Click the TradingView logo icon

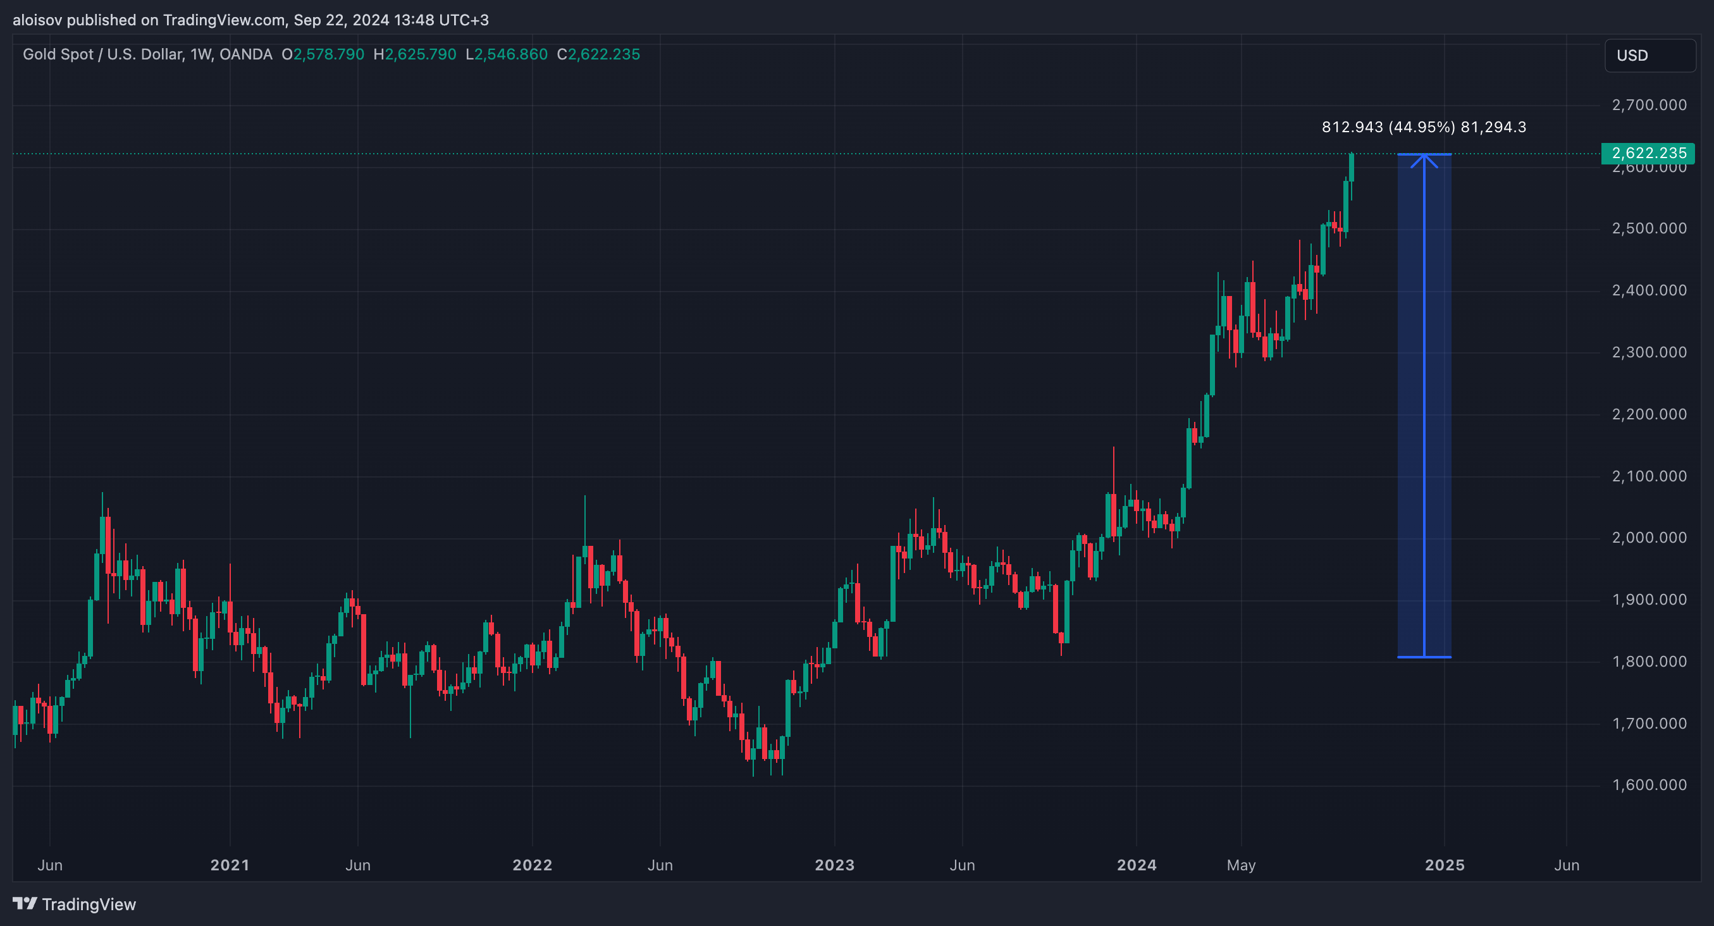25,903
